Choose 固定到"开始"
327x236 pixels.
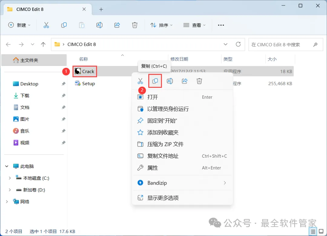click(x=182, y=121)
